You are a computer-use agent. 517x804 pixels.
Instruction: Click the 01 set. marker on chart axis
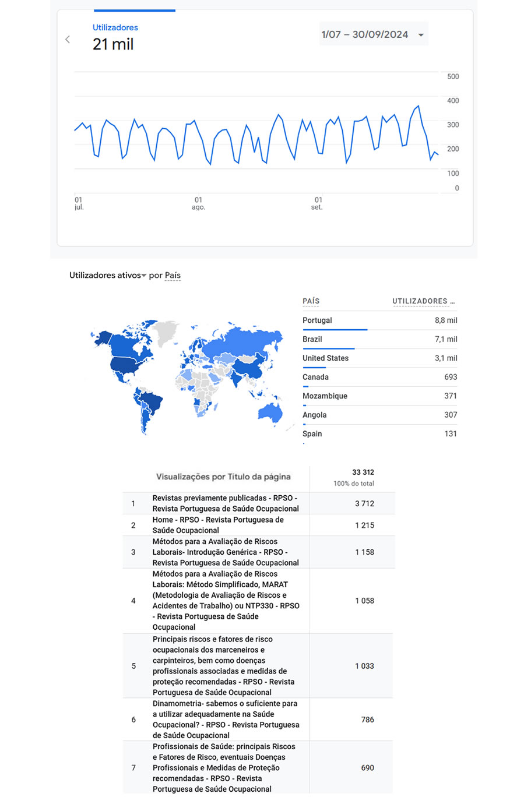318,203
